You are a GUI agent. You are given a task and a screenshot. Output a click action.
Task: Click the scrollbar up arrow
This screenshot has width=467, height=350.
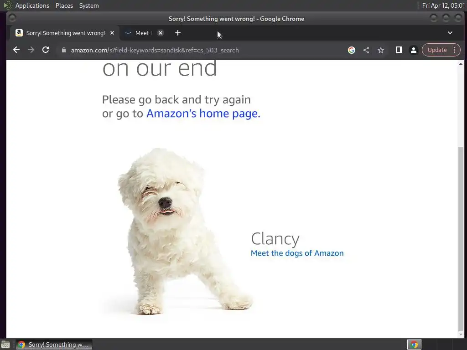(x=461, y=64)
